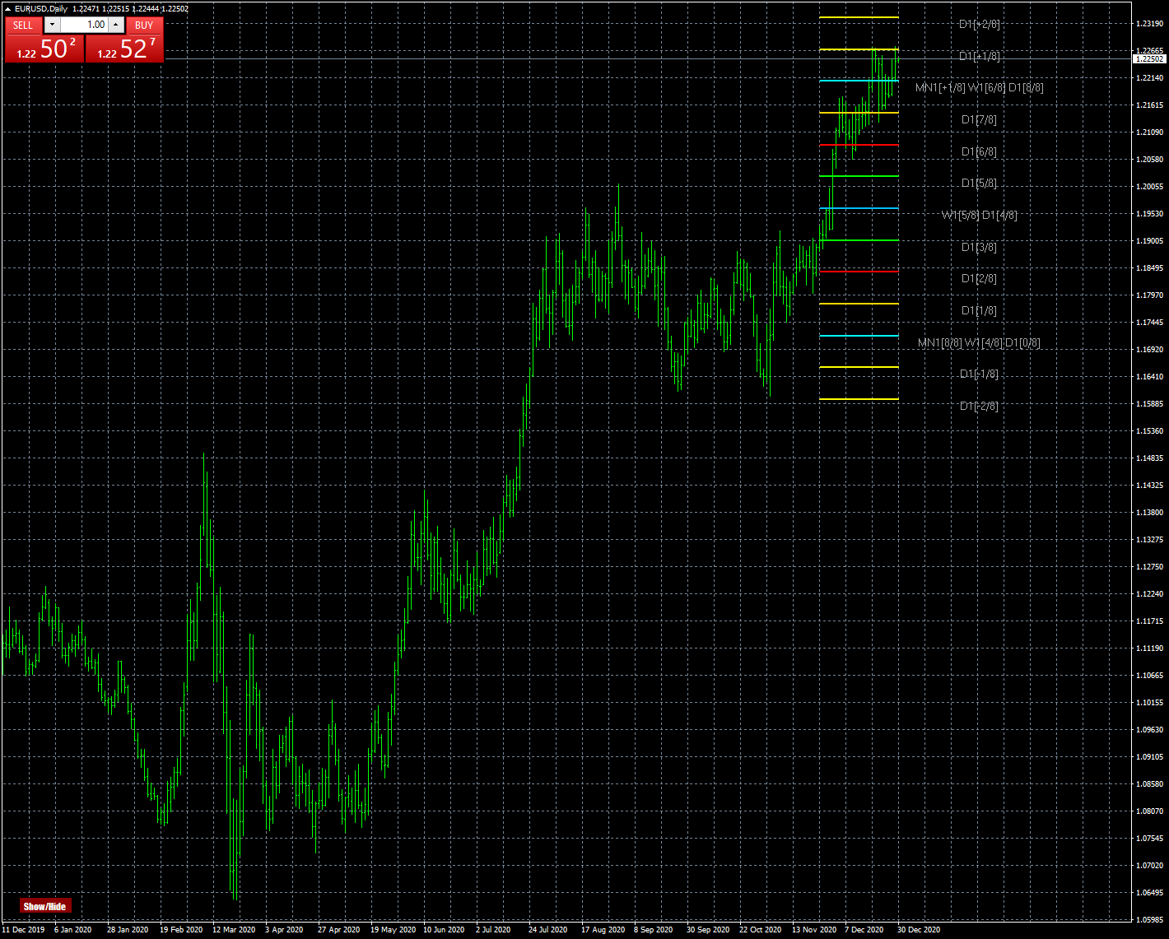Viewport: 1169px width, 939px height.
Task: Select the W1[5/8] D1[4/8] label
Action: 980,215
